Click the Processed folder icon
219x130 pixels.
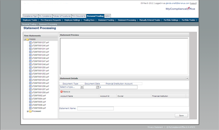(30, 111)
